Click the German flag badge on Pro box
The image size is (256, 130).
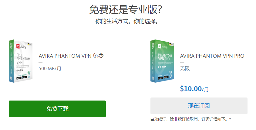pyautogui.click(x=171, y=44)
